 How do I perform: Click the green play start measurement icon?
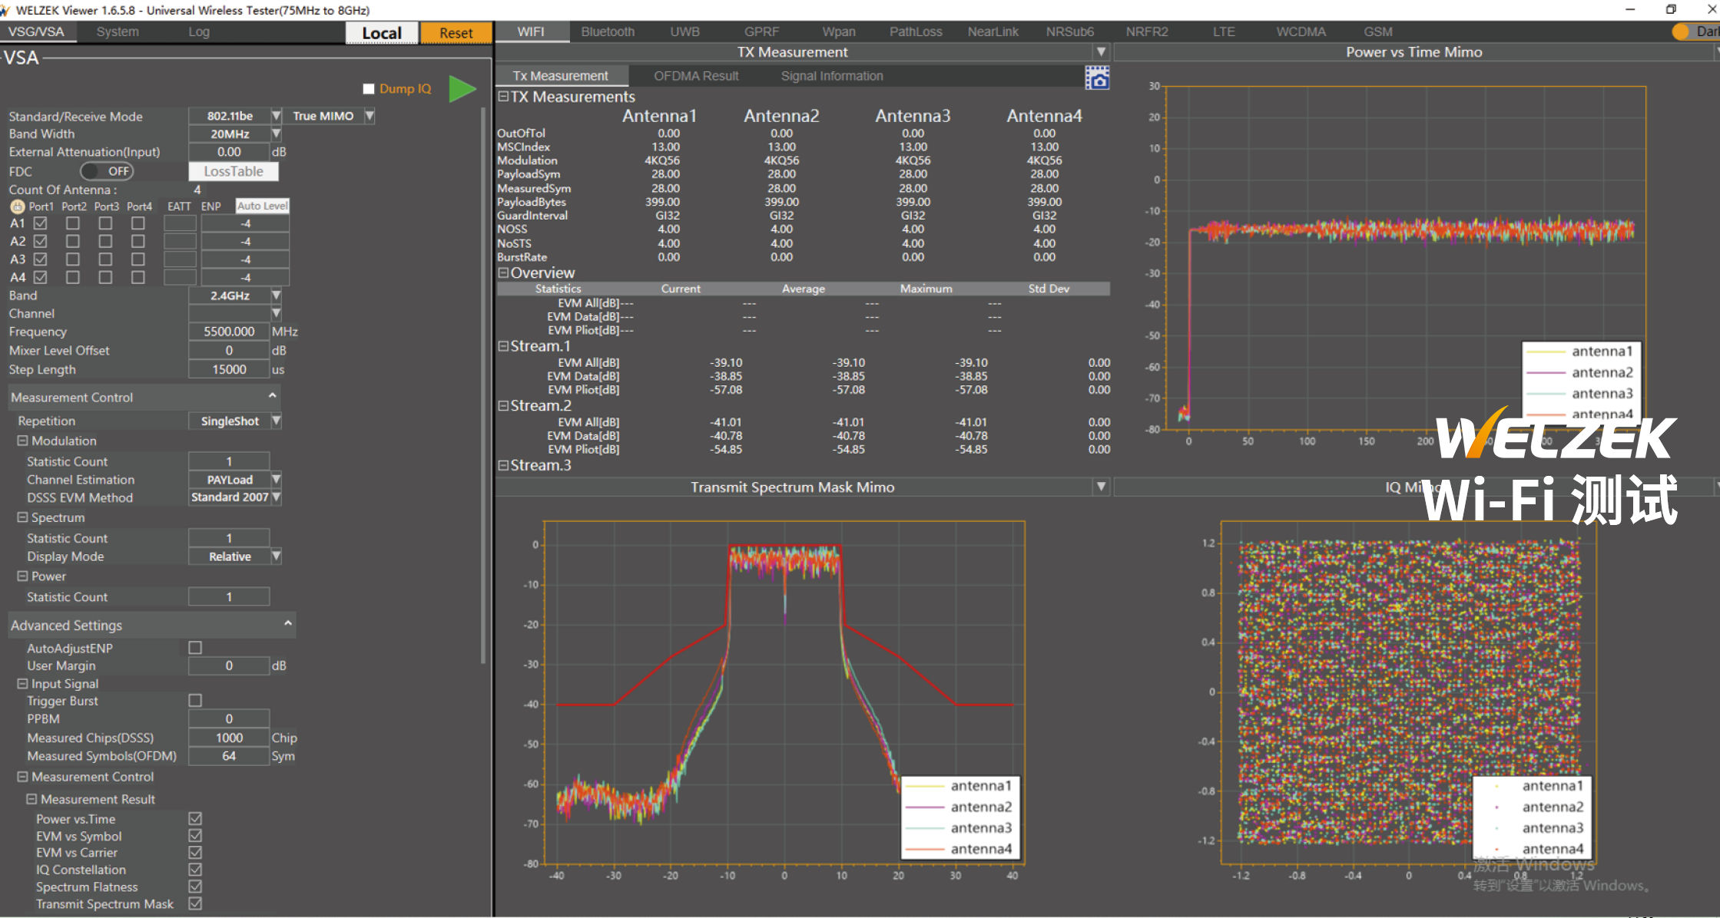[x=462, y=89]
